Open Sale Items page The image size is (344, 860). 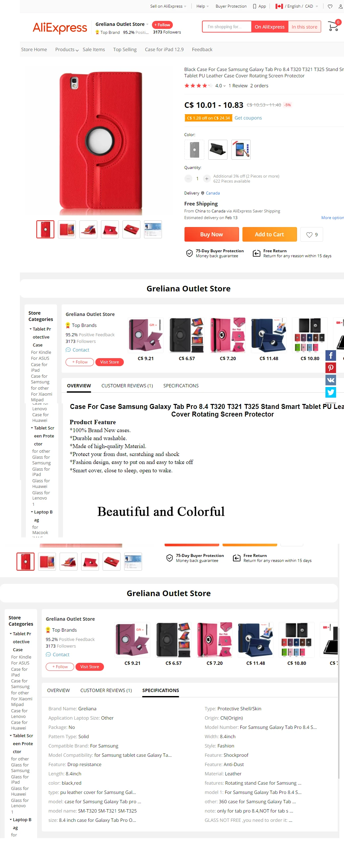[x=94, y=49]
